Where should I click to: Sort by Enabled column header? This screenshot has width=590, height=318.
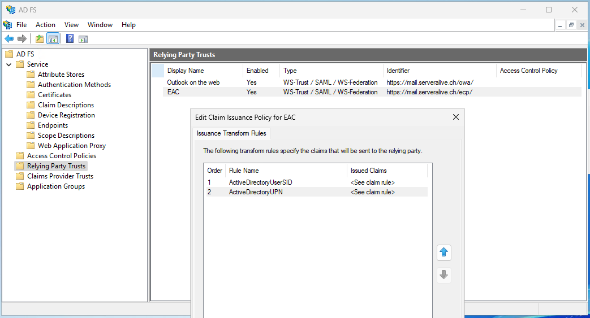261,71
